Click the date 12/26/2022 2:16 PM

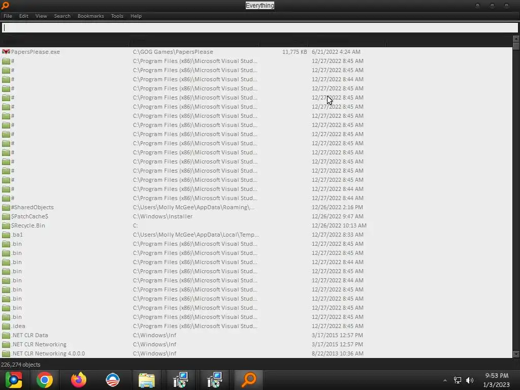pos(337,207)
